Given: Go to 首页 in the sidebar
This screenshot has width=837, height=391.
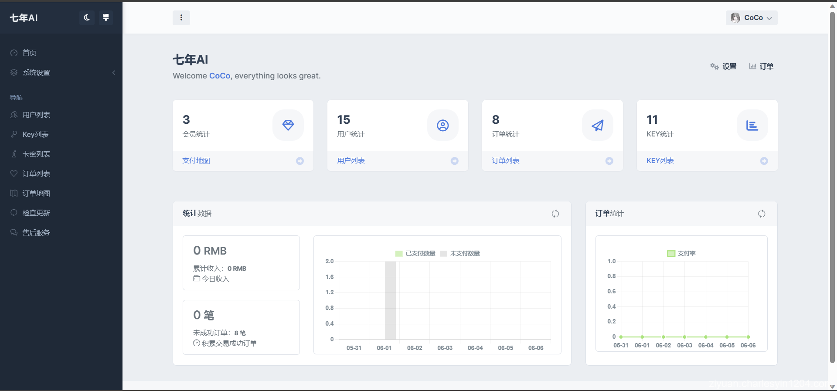Looking at the screenshot, I should tap(29, 53).
